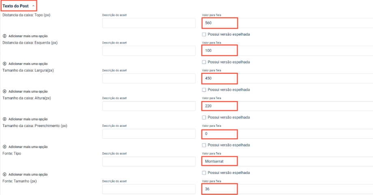Image resolution: width=373 pixels, height=195 pixels.
Task: Click plus icon below Distancia da caixa: Topo
Action: [5, 36]
